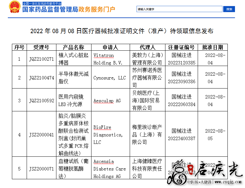Click product name 植入式心脏起搏器
Viewport: 245px width, 188px height.
(x=73, y=59)
